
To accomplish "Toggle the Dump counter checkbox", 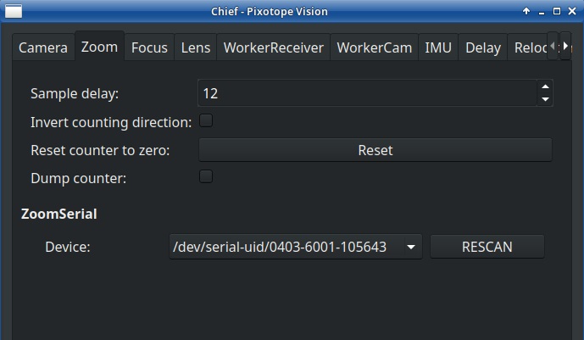I will click(x=206, y=177).
